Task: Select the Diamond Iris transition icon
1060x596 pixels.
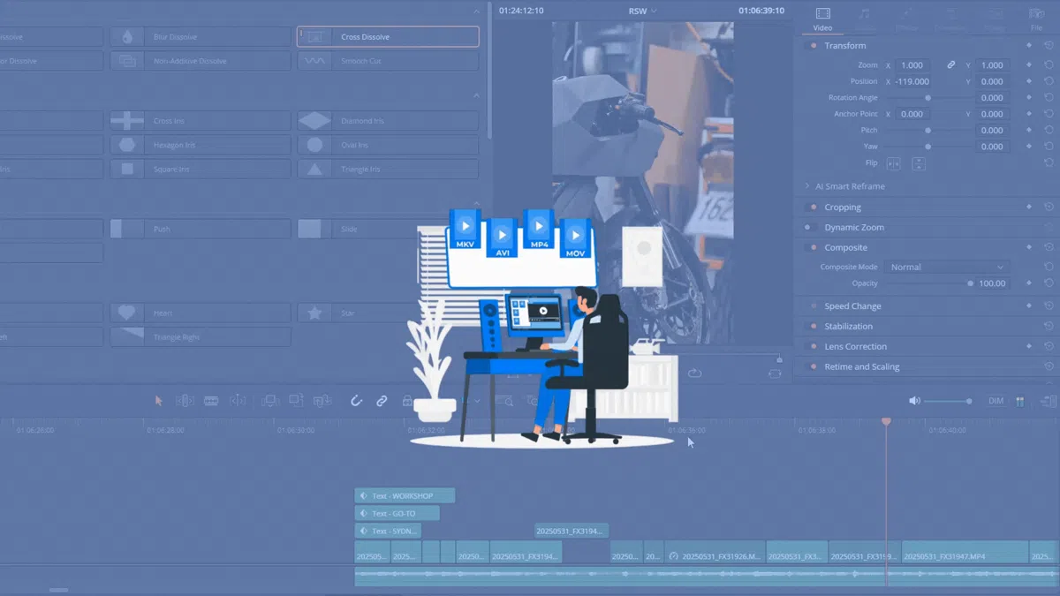Action: (314, 121)
